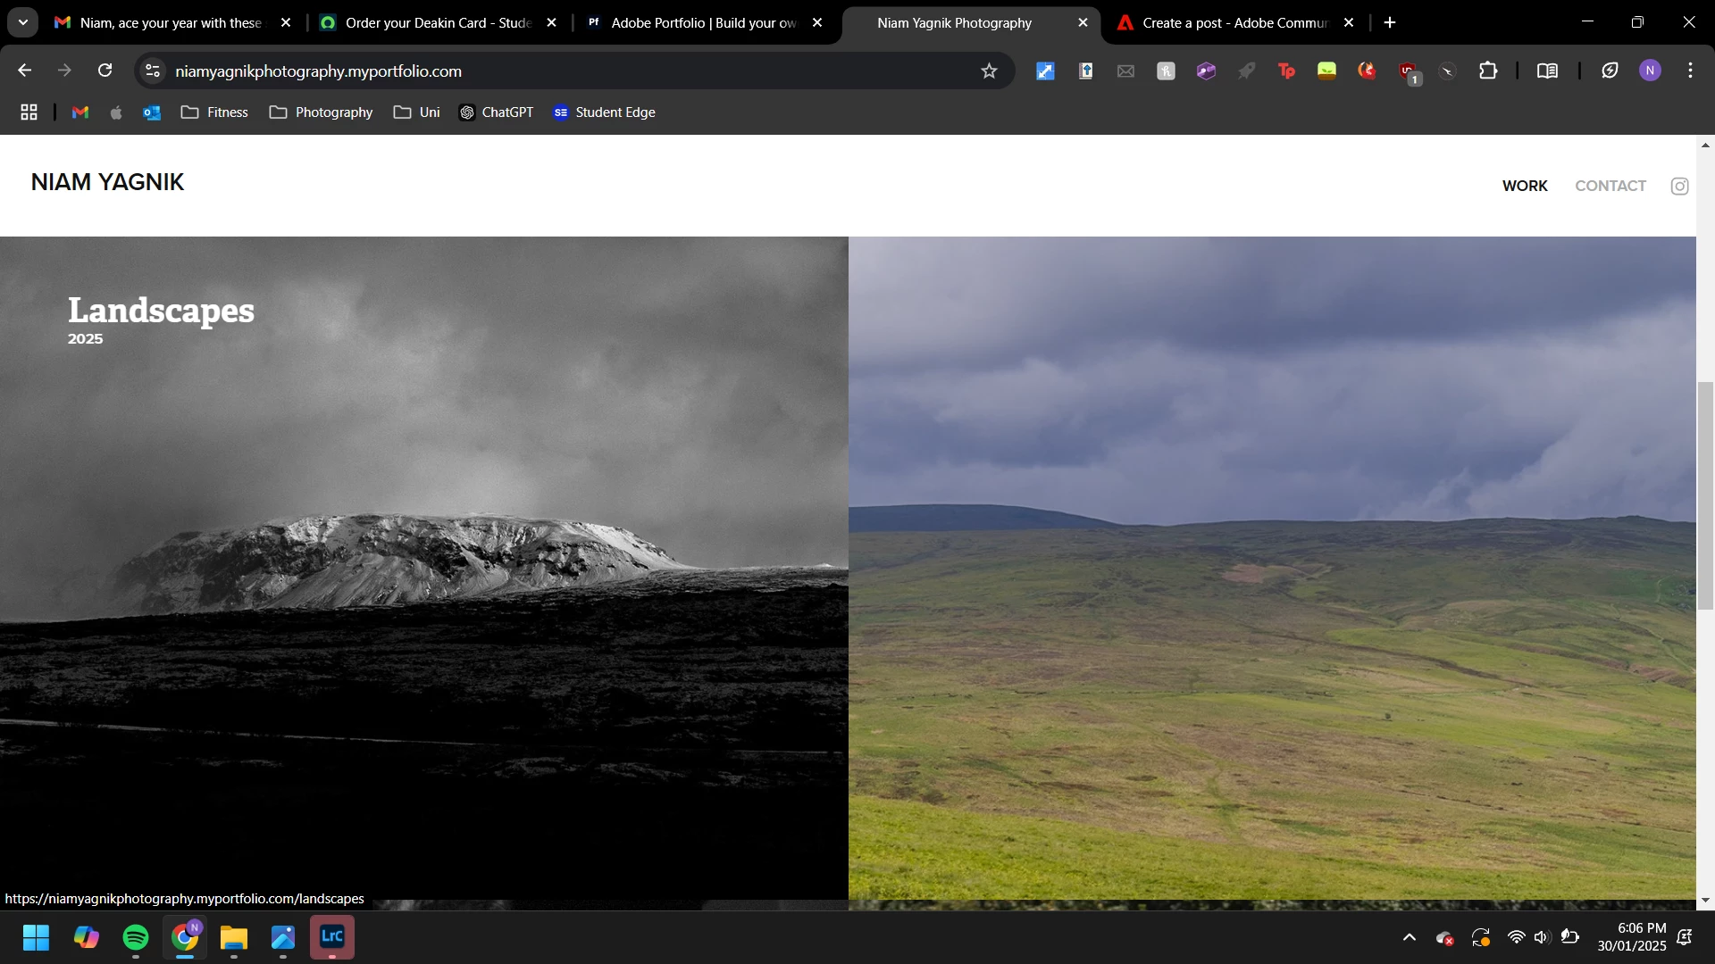This screenshot has width=1715, height=964.
Task: Open the Photography bookmarks folder
Action: coord(322,112)
